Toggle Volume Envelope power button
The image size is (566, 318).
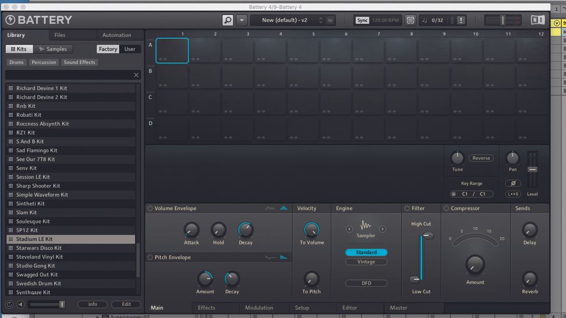150,208
